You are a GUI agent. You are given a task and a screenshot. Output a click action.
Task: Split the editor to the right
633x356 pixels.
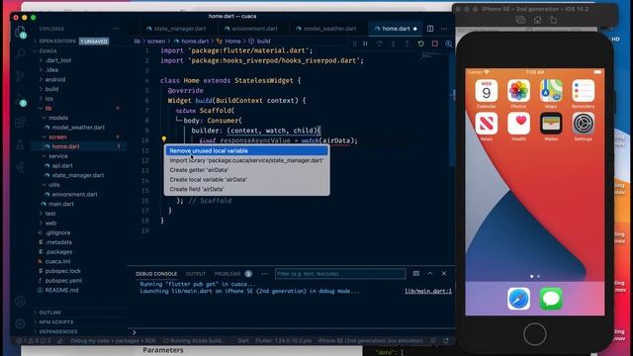click(430, 29)
